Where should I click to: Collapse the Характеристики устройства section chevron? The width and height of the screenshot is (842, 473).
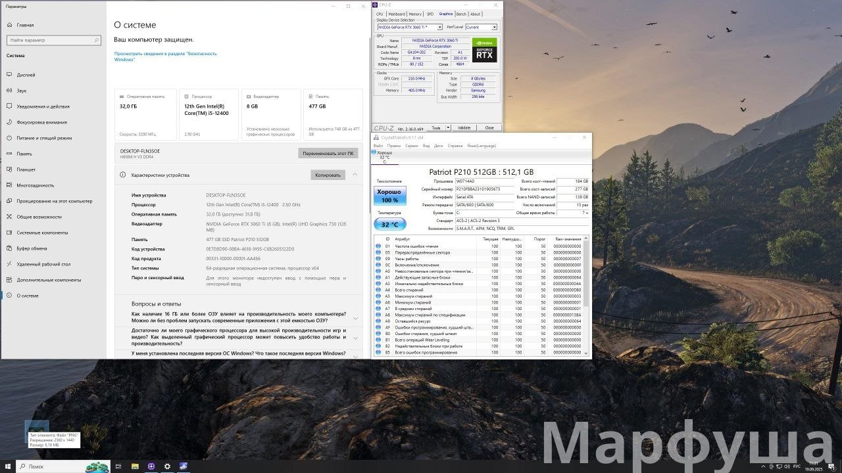[355, 175]
